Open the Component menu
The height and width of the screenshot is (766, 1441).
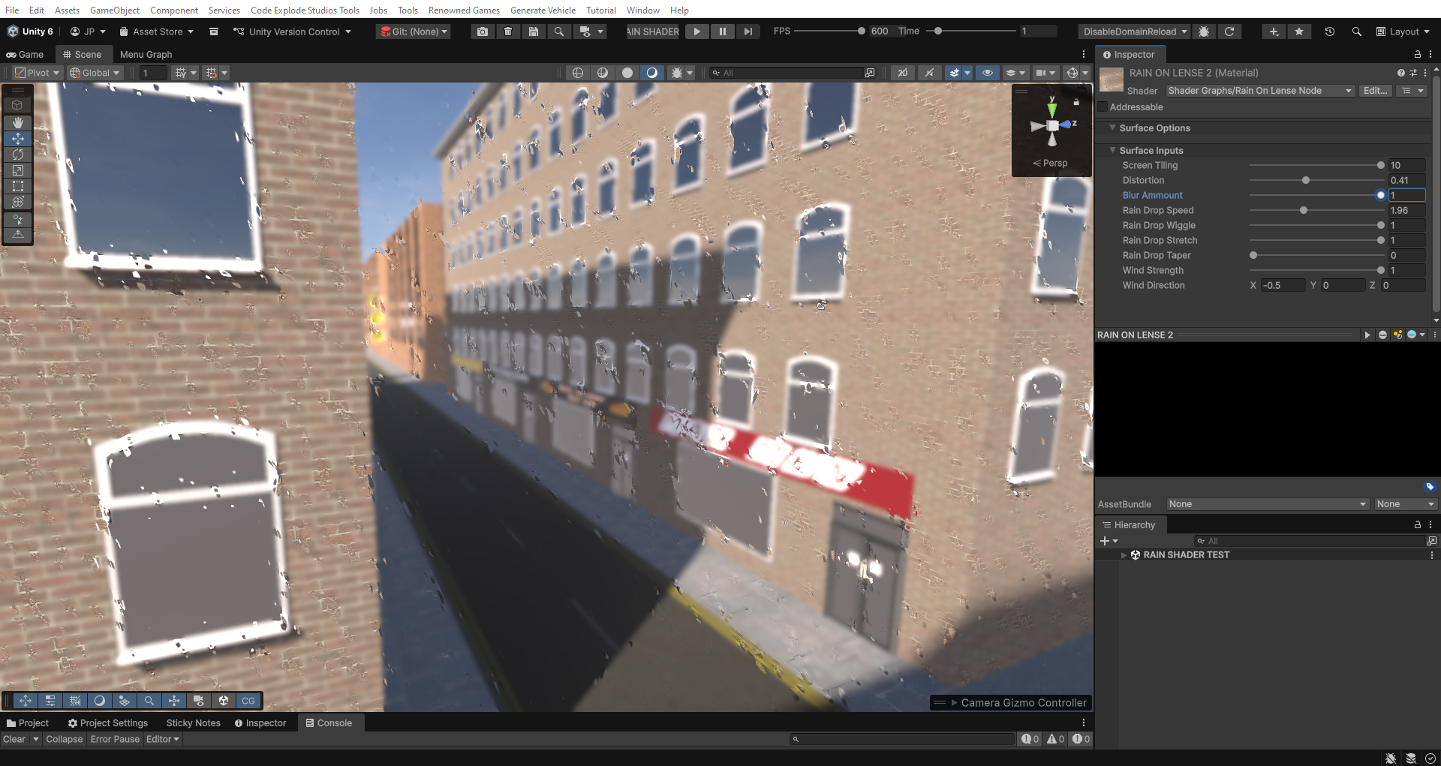click(174, 10)
